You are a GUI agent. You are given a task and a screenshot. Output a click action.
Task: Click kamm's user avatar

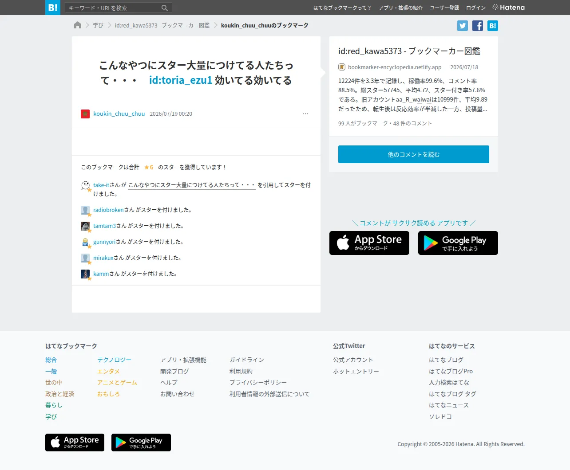85,274
